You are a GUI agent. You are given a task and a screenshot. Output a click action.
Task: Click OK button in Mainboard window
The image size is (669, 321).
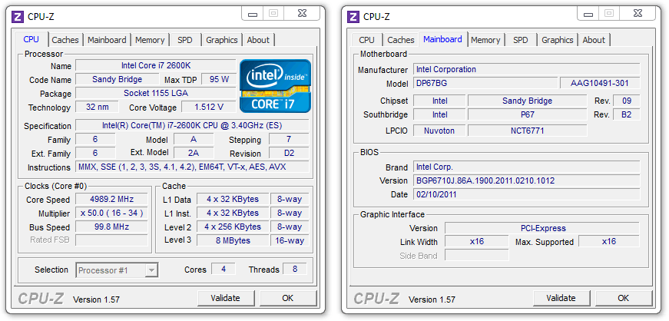point(624,298)
